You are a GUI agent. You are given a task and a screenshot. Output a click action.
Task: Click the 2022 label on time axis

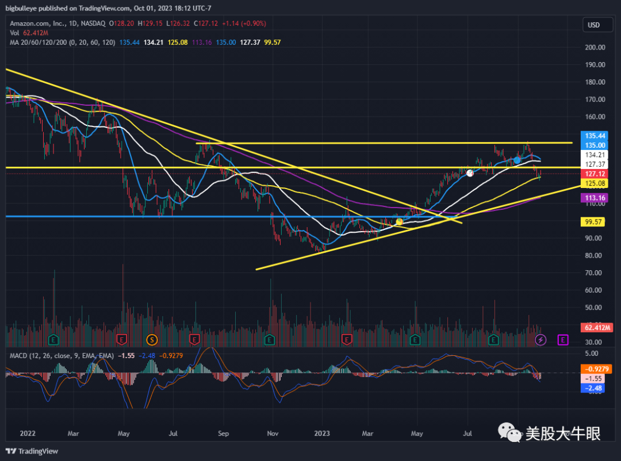click(28, 433)
